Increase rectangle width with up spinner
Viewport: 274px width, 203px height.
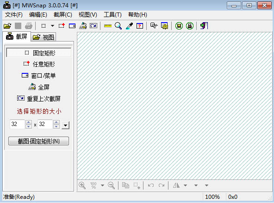tap(29, 122)
